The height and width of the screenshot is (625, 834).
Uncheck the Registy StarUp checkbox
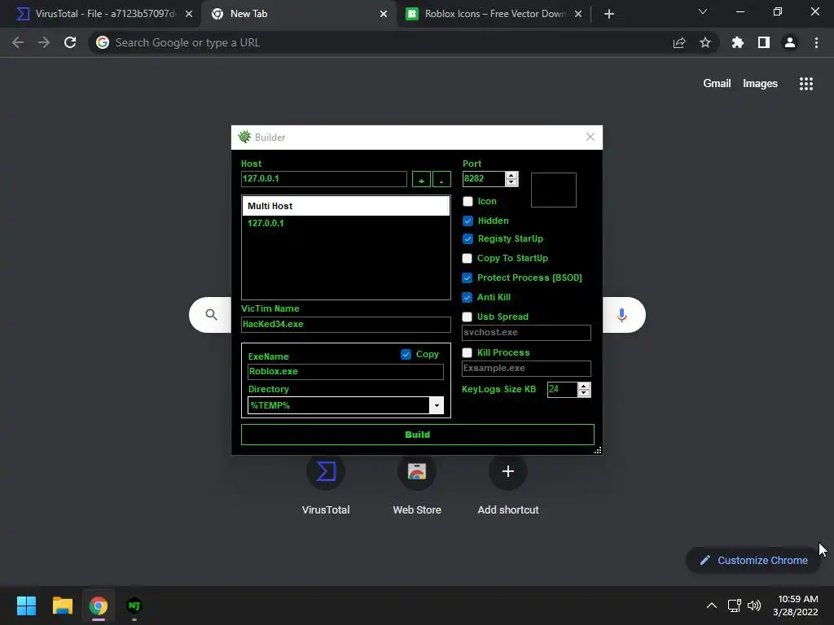[467, 238]
